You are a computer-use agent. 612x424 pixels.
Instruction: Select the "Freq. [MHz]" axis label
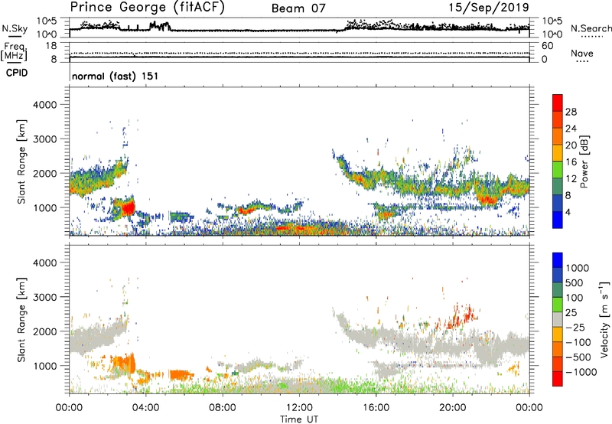[x=14, y=51]
